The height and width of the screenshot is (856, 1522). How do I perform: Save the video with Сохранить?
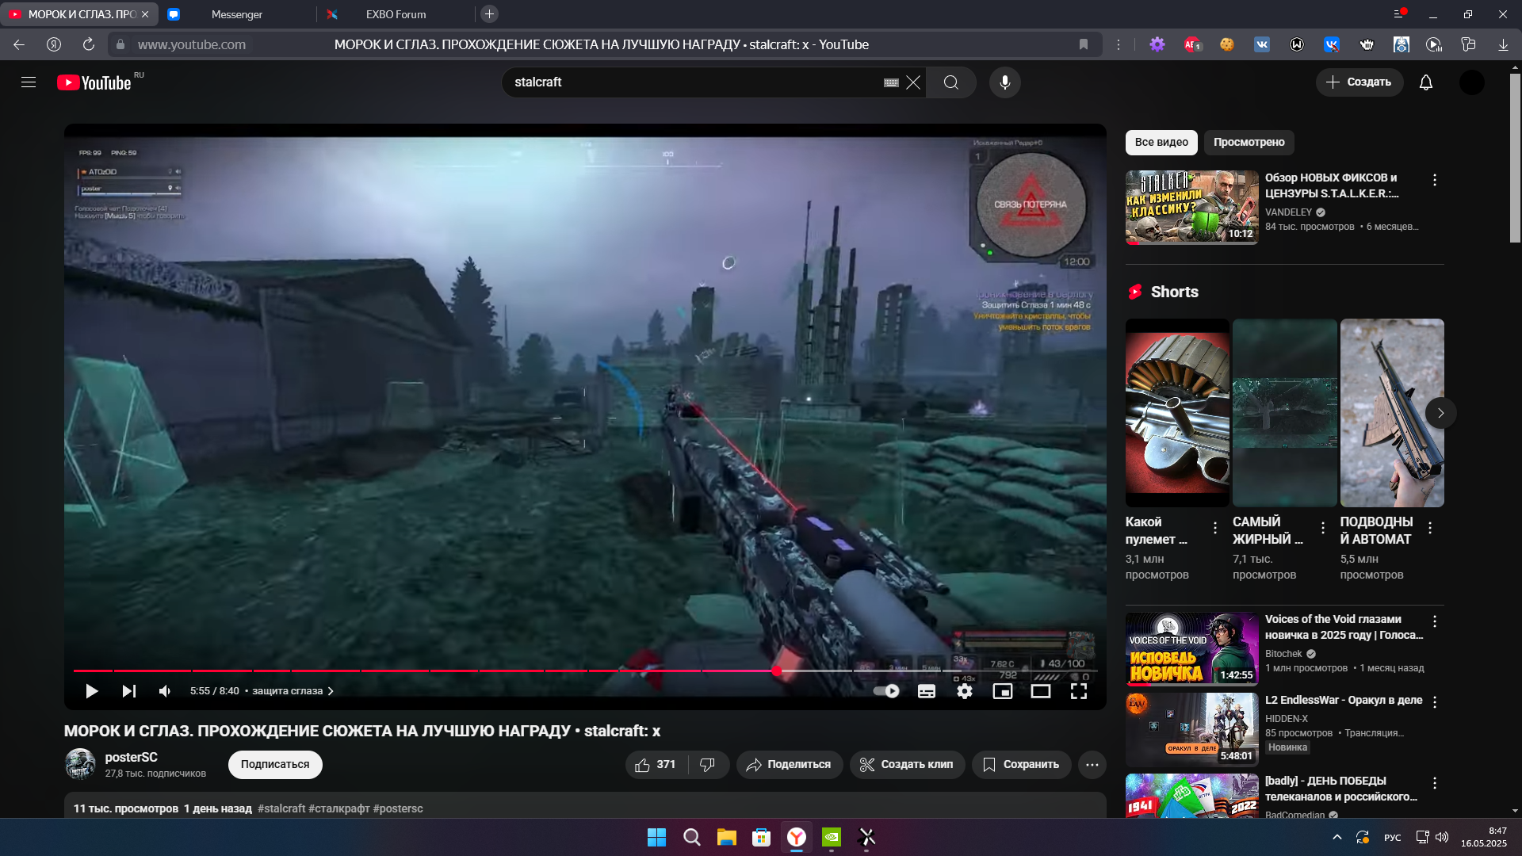point(1021,765)
